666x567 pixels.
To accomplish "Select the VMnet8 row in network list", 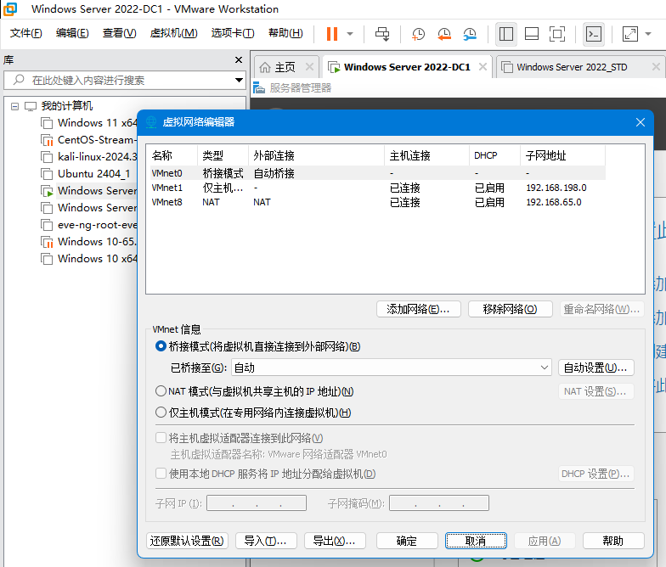I will 378,202.
